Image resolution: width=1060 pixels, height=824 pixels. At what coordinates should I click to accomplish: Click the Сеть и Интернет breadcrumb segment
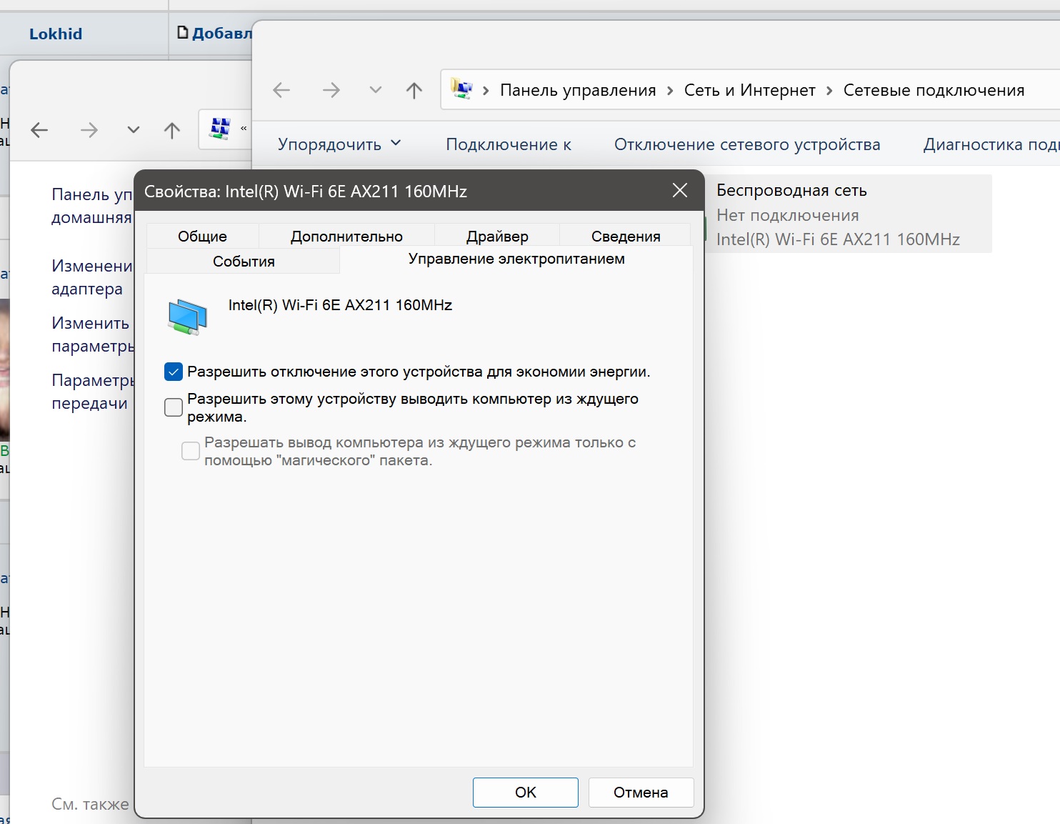click(x=750, y=90)
